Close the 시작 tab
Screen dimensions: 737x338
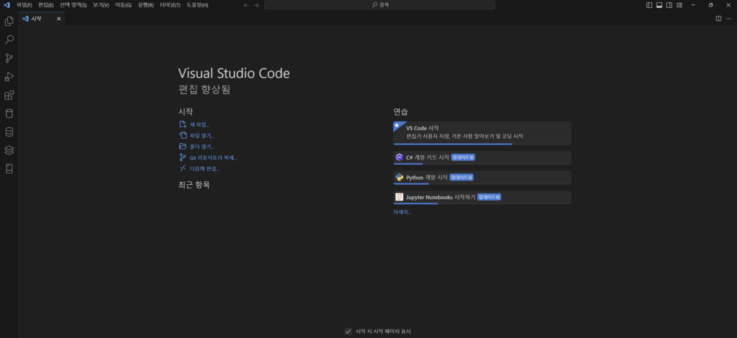coord(59,19)
